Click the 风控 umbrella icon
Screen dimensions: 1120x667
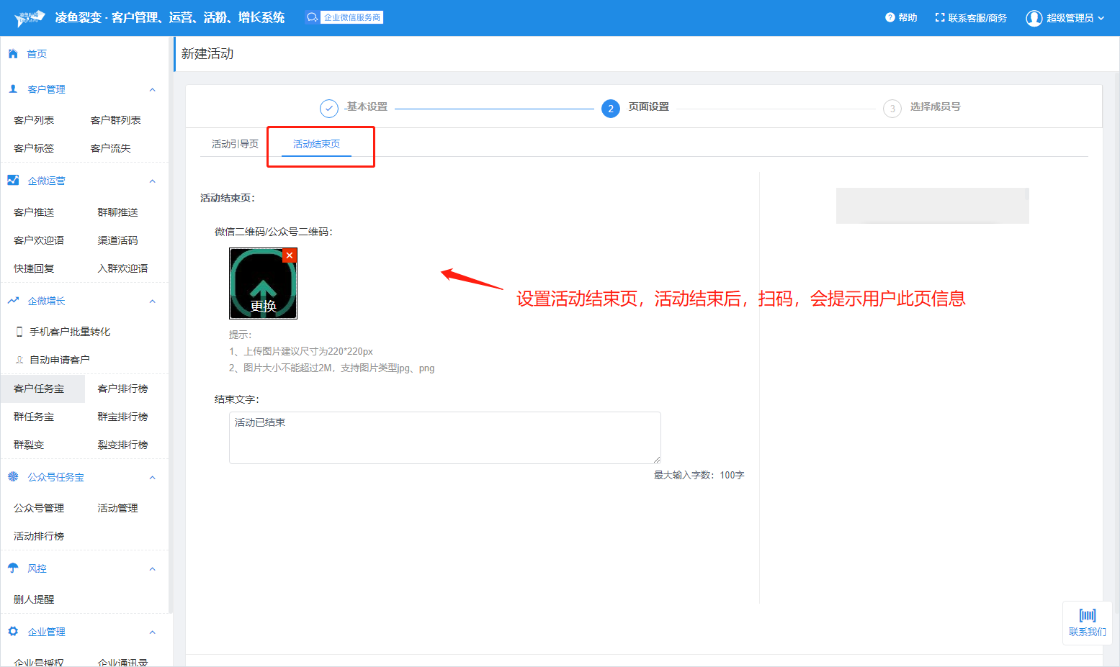point(13,568)
